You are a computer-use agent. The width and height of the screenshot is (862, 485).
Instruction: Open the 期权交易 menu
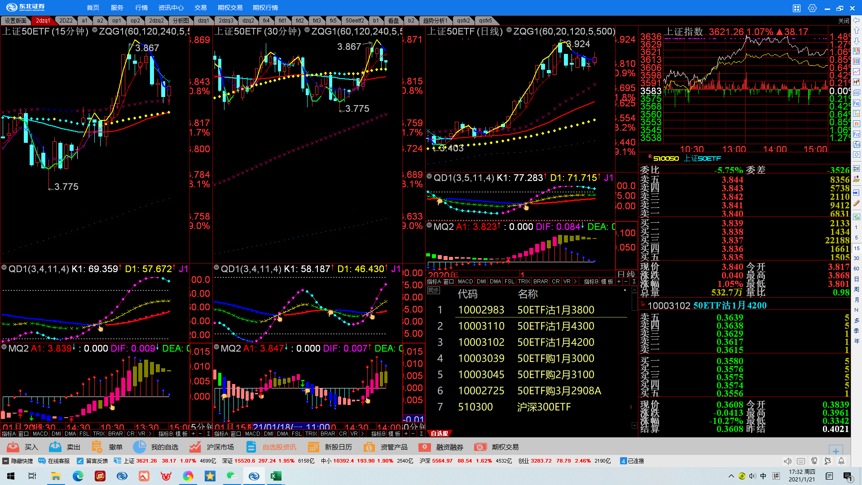(230, 8)
